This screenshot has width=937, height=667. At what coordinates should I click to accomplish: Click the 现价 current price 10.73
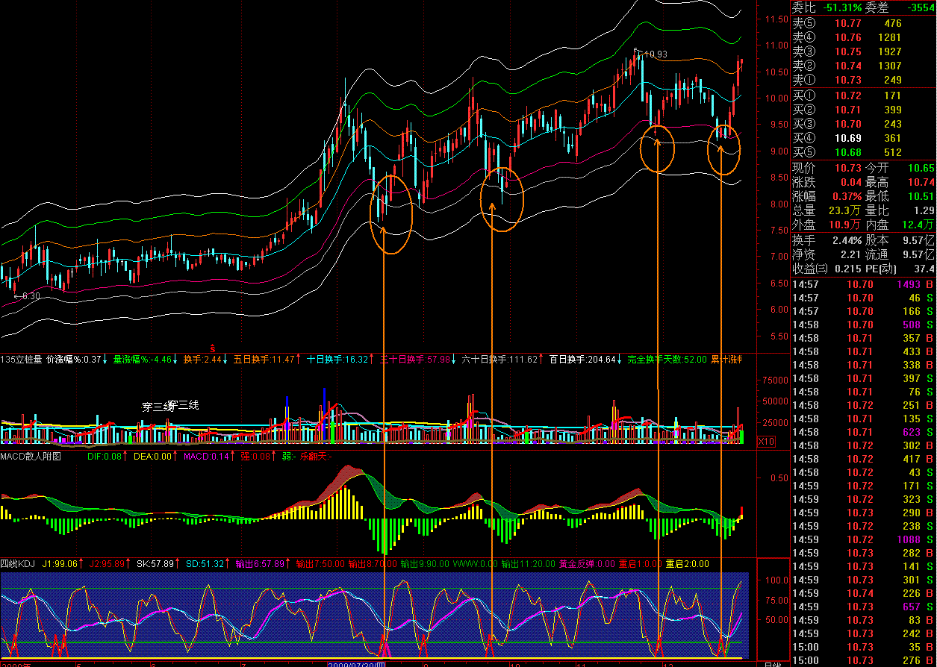pyautogui.click(x=847, y=168)
